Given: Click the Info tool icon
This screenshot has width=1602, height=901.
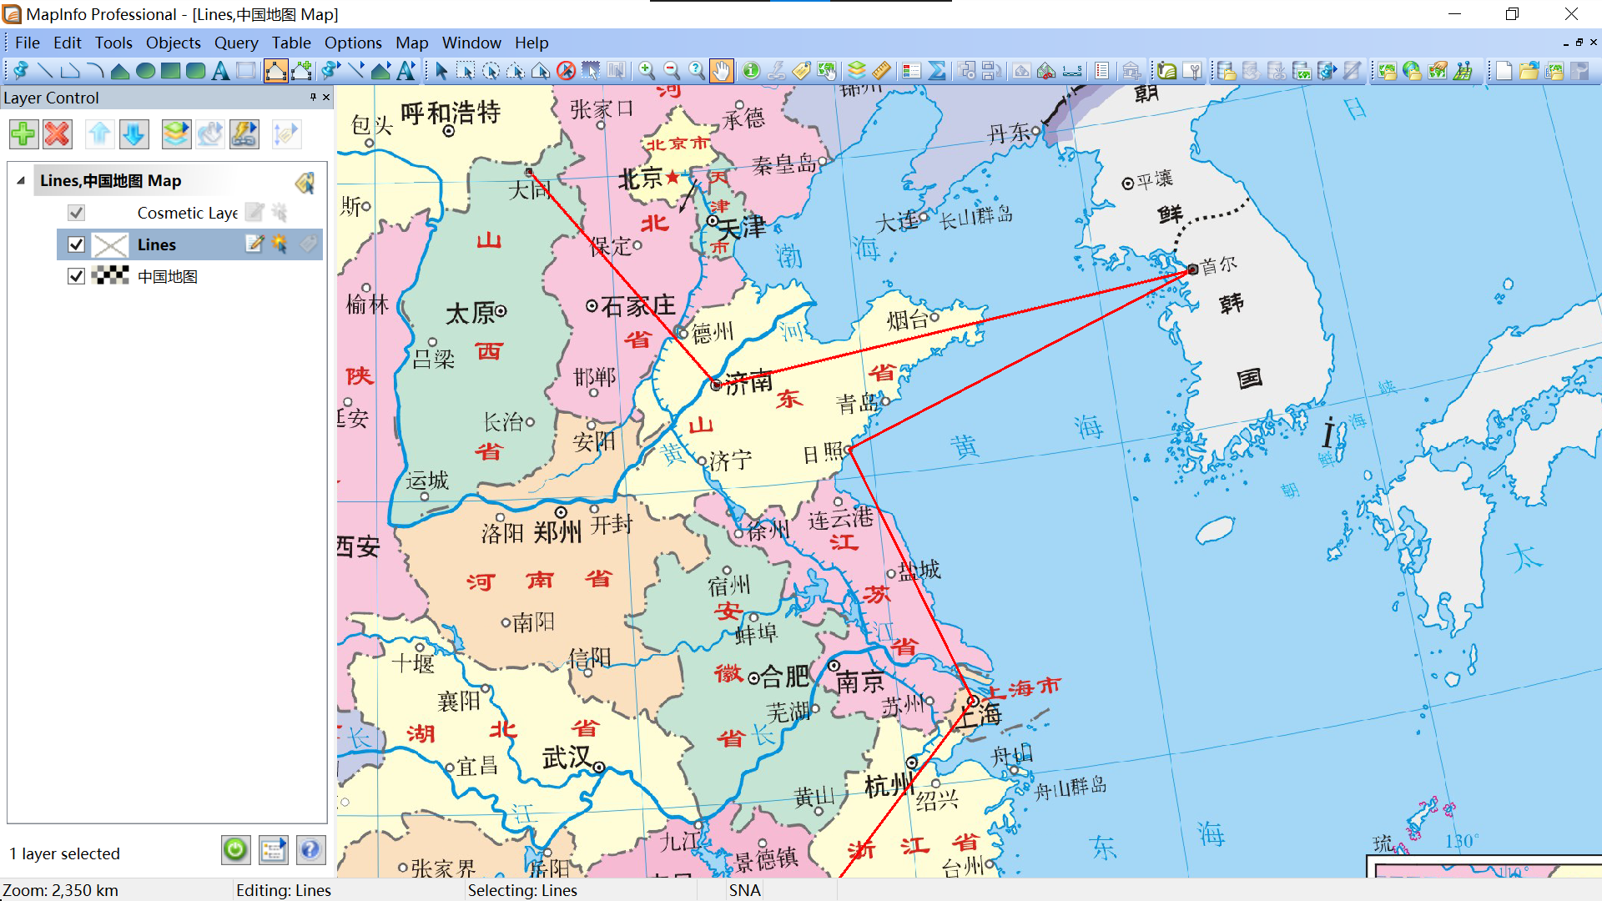Looking at the screenshot, I should pyautogui.click(x=751, y=71).
